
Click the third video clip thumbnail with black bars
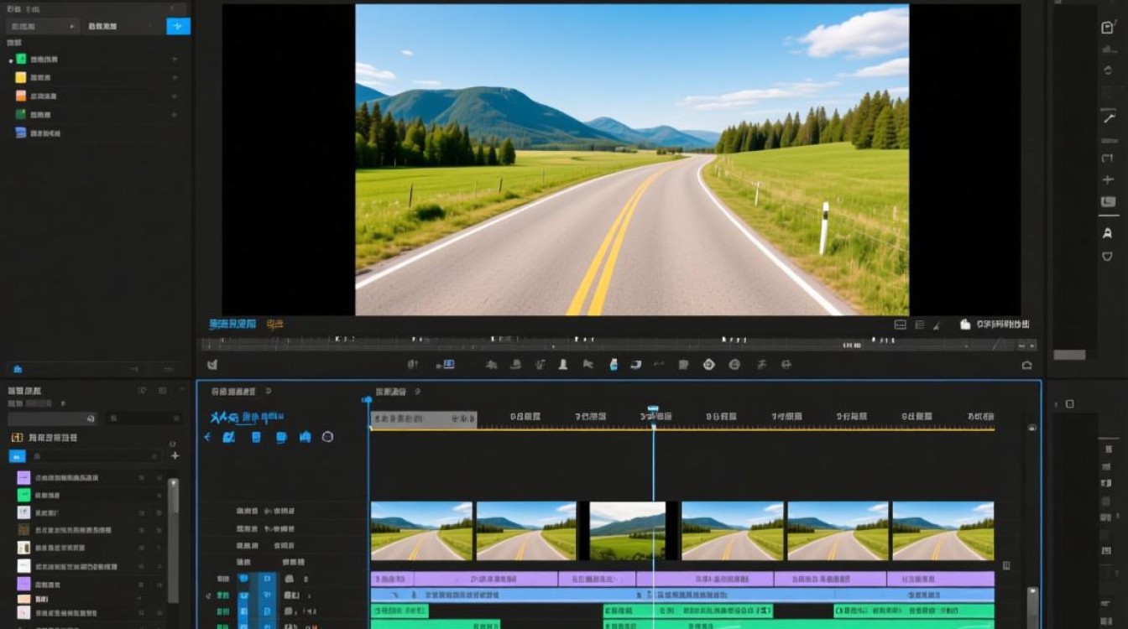click(628, 531)
